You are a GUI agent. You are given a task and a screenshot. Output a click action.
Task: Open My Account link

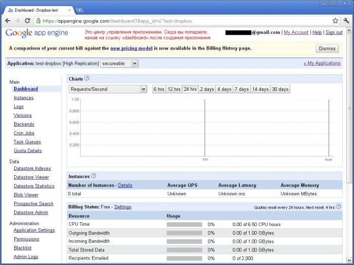point(296,32)
